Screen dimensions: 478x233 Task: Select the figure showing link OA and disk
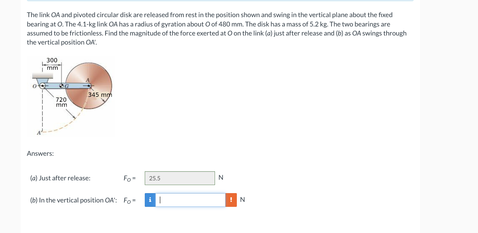pyautogui.click(x=71, y=97)
